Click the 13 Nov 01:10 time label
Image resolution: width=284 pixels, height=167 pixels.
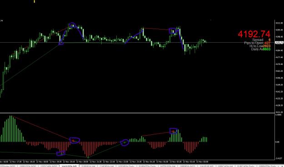point(149,162)
